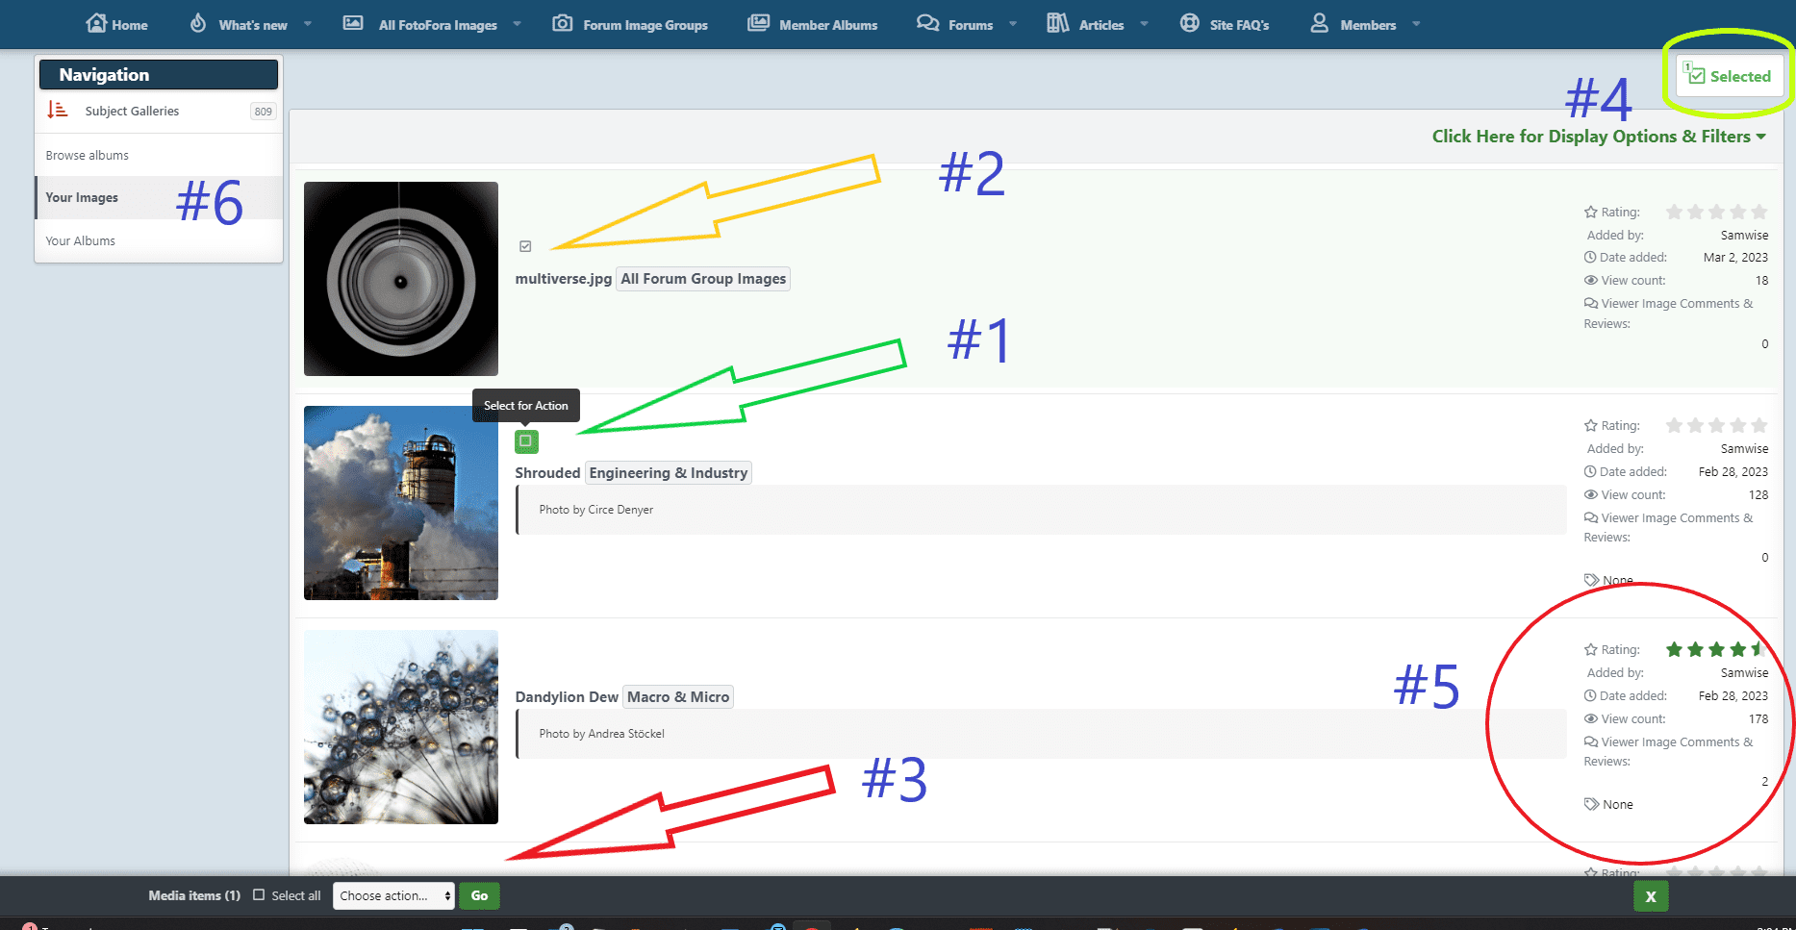
Task: Click the Articles books icon
Action: (1058, 23)
